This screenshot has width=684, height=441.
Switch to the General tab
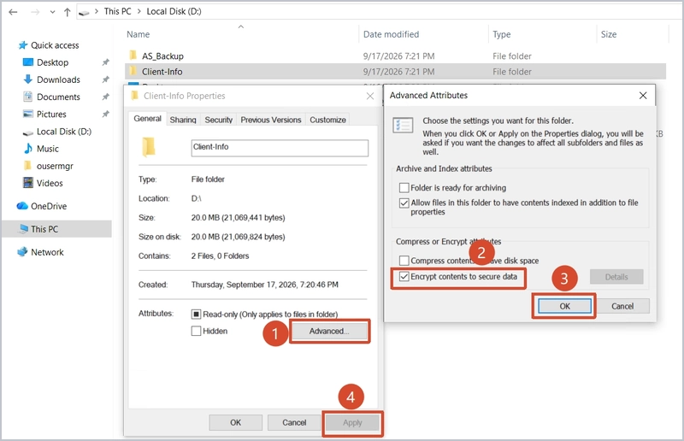147,119
